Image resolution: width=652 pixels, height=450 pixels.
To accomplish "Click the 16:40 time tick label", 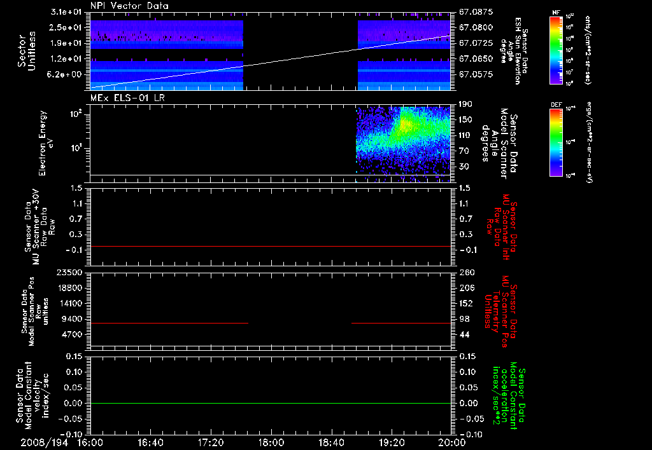I will (150, 443).
